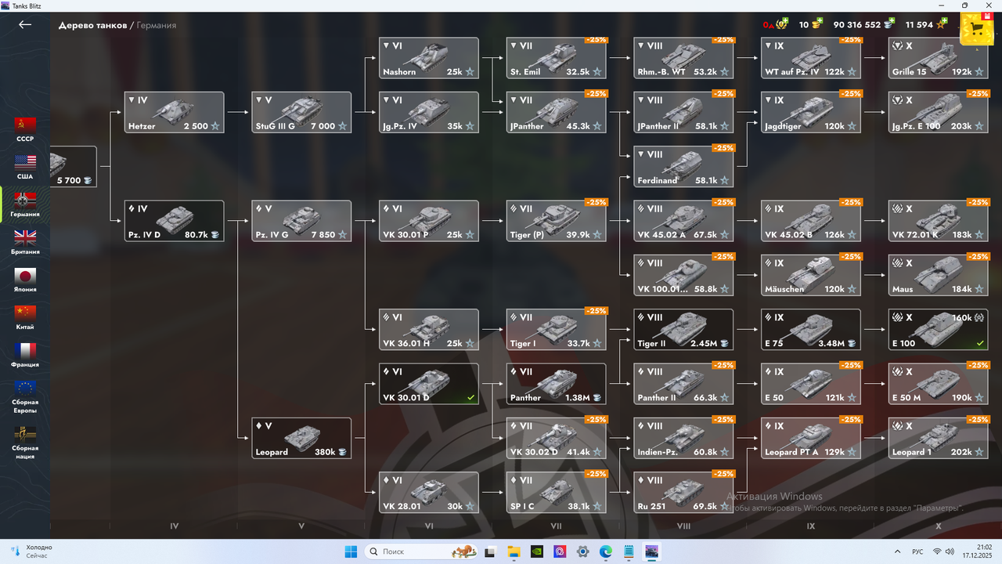Open the JPanther II tank card
1002x564 pixels.
pyautogui.click(x=683, y=112)
